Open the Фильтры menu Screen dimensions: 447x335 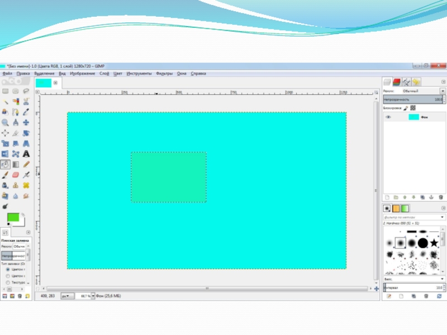[x=164, y=73]
